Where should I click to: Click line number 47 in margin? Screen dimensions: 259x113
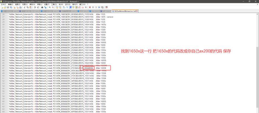click(x=4, y=68)
